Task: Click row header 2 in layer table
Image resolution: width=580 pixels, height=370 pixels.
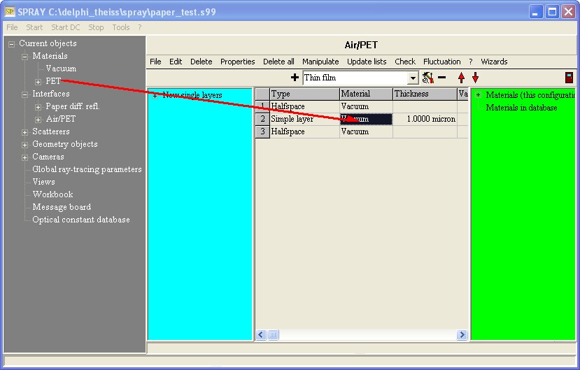Action: (262, 119)
